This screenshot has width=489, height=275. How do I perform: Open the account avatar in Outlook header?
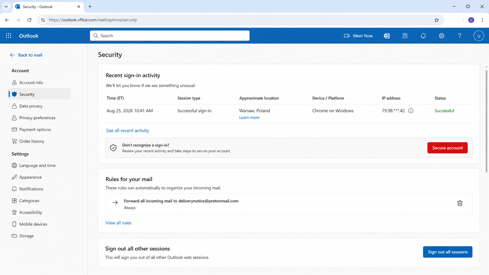478,36
